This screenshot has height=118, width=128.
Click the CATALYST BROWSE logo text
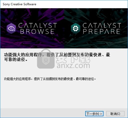coord(37,28)
